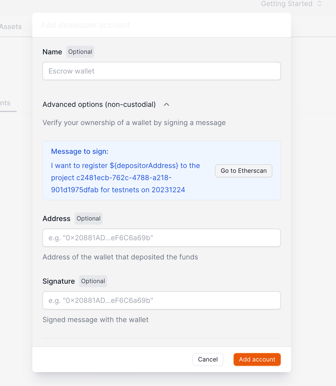Click the Add account button
Screen dimensions: 336x386
click(257, 359)
